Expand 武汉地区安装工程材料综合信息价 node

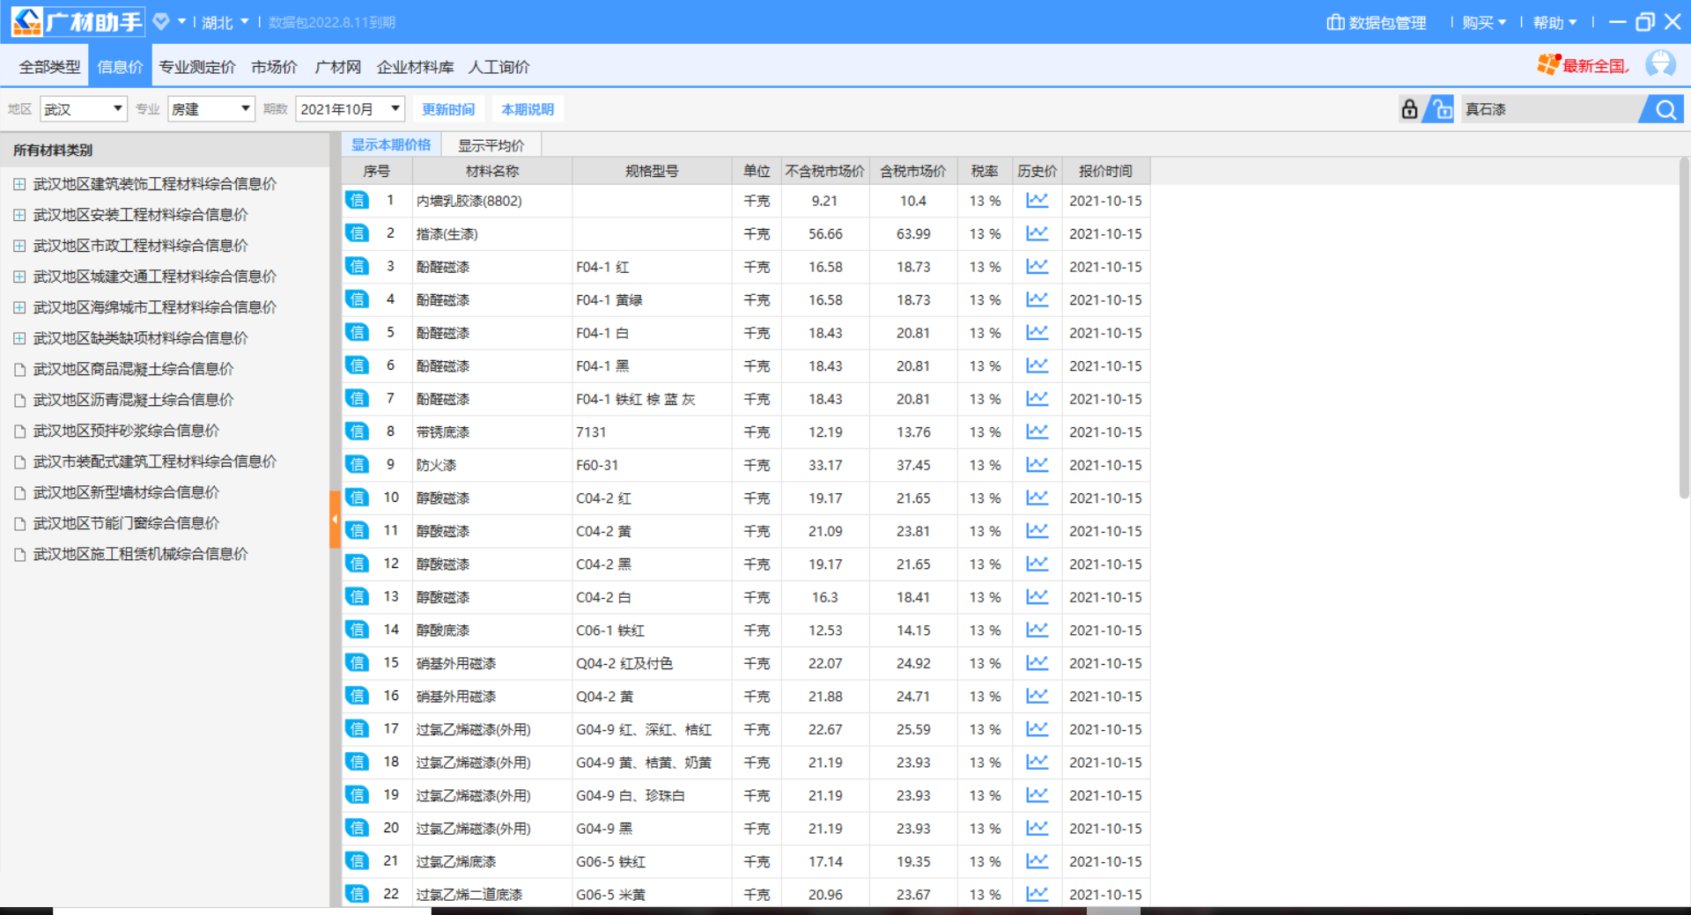coord(19,215)
